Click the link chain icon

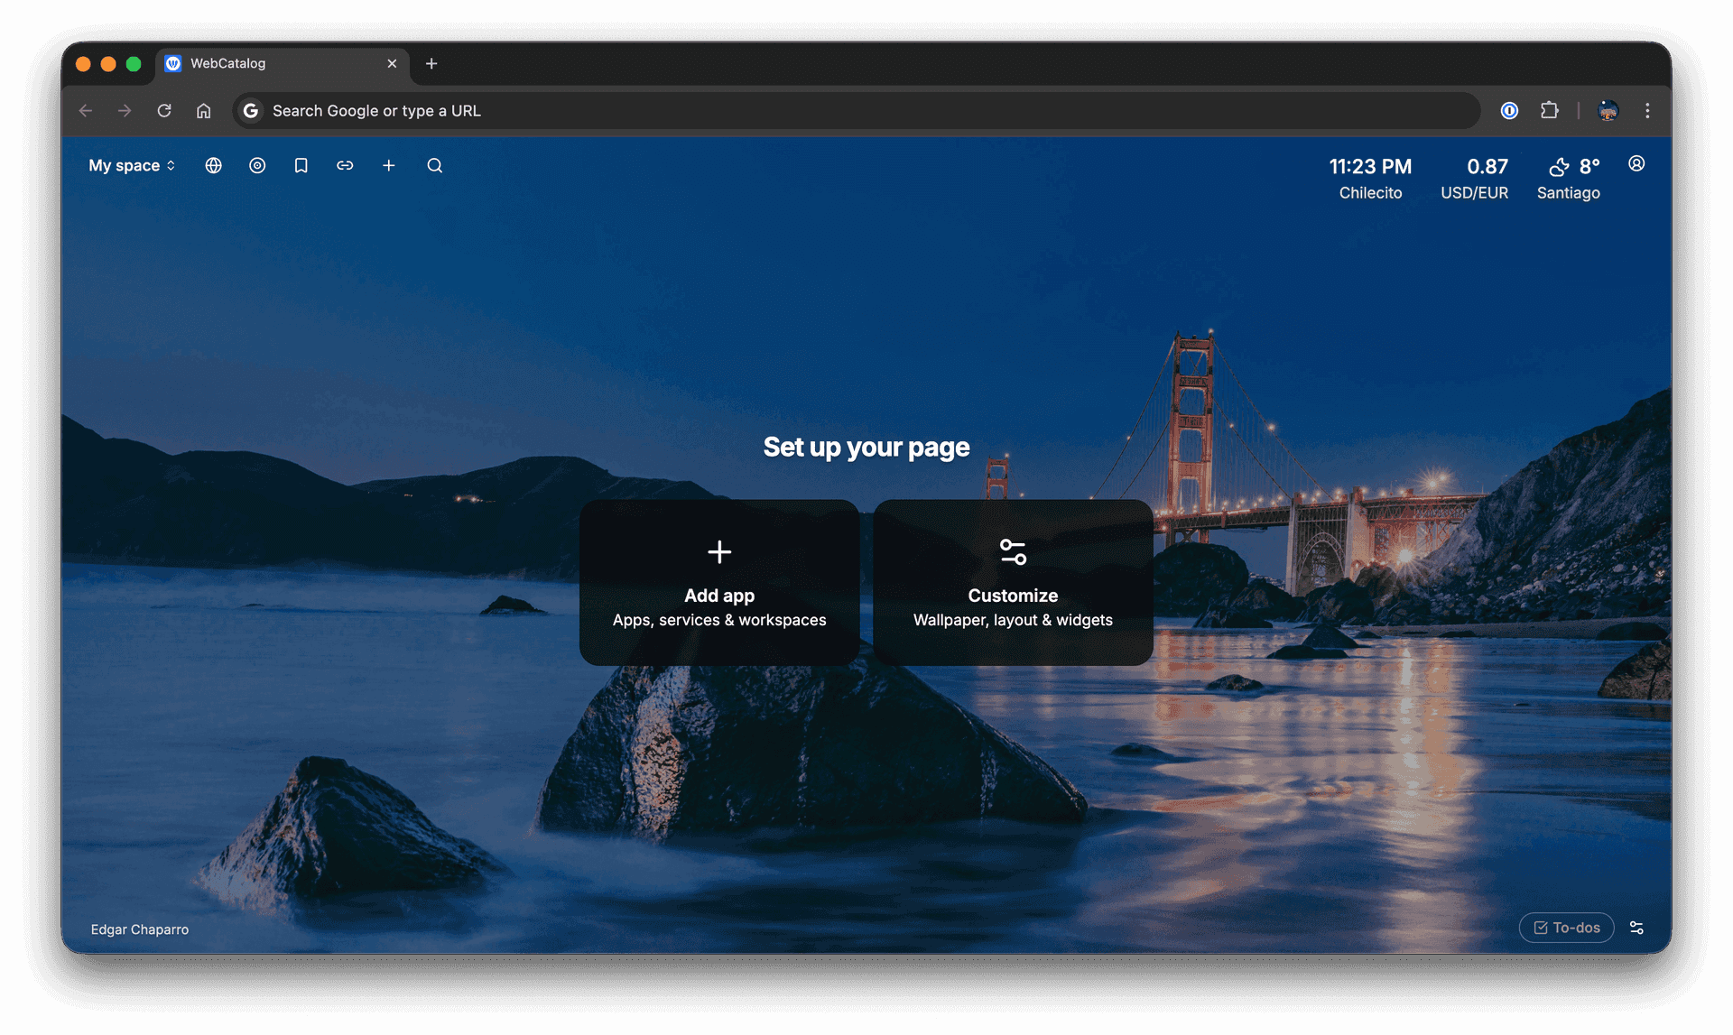point(345,166)
